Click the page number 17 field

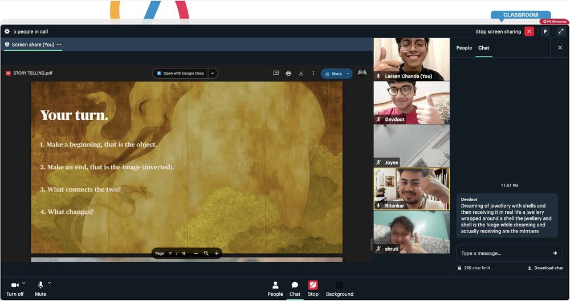(170, 253)
